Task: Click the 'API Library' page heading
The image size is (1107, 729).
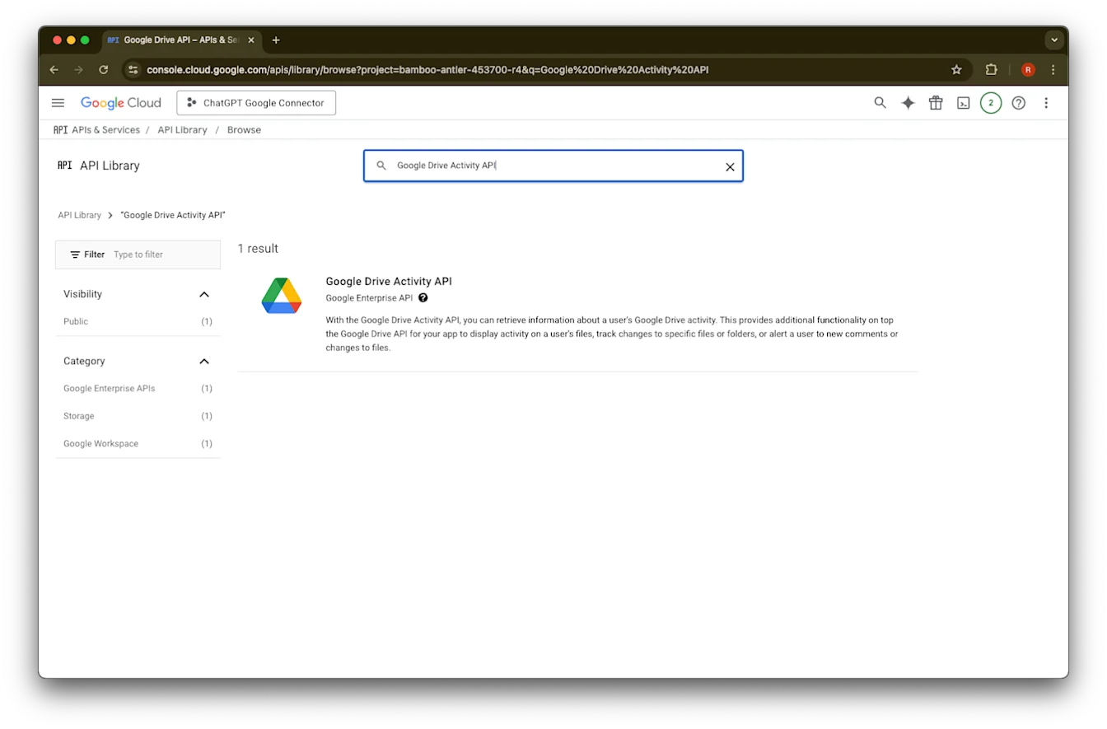Action: tap(110, 166)
